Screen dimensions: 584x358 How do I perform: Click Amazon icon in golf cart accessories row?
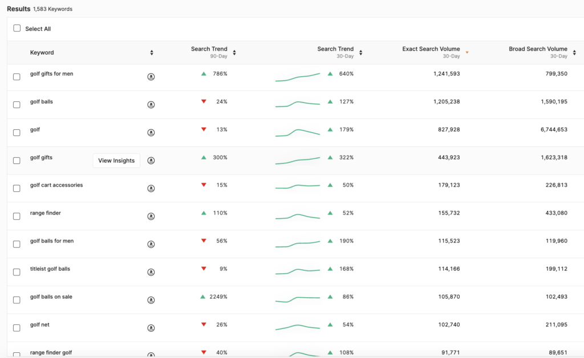coord(151,188)
